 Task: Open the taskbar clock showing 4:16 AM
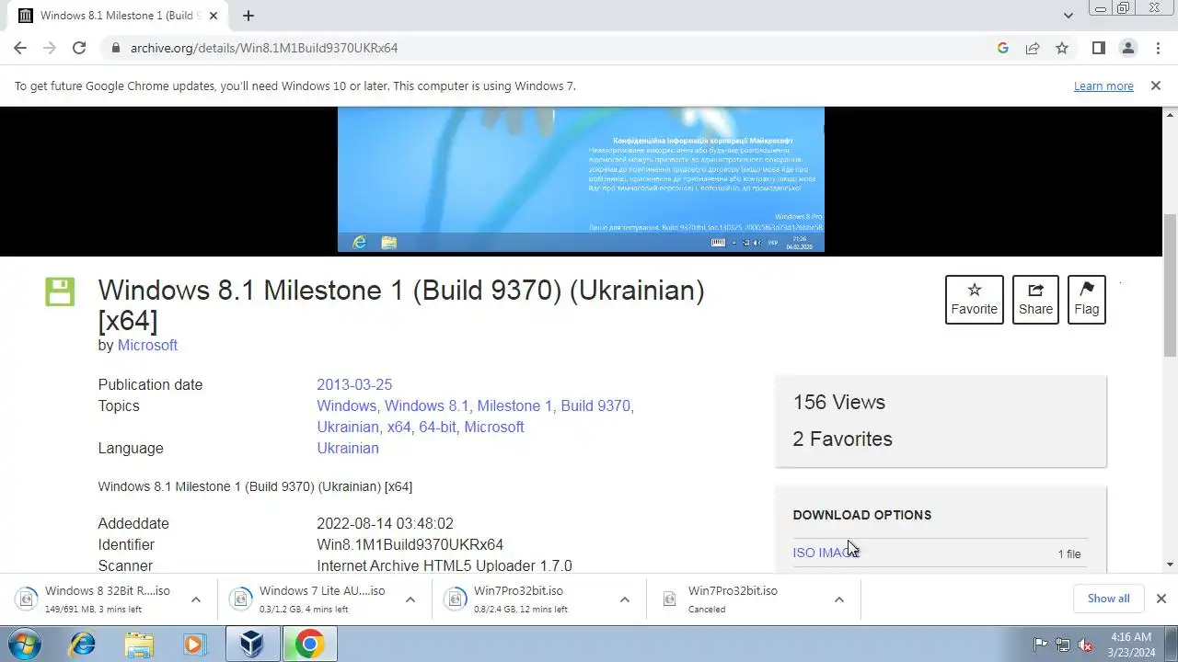point(1131,645)
